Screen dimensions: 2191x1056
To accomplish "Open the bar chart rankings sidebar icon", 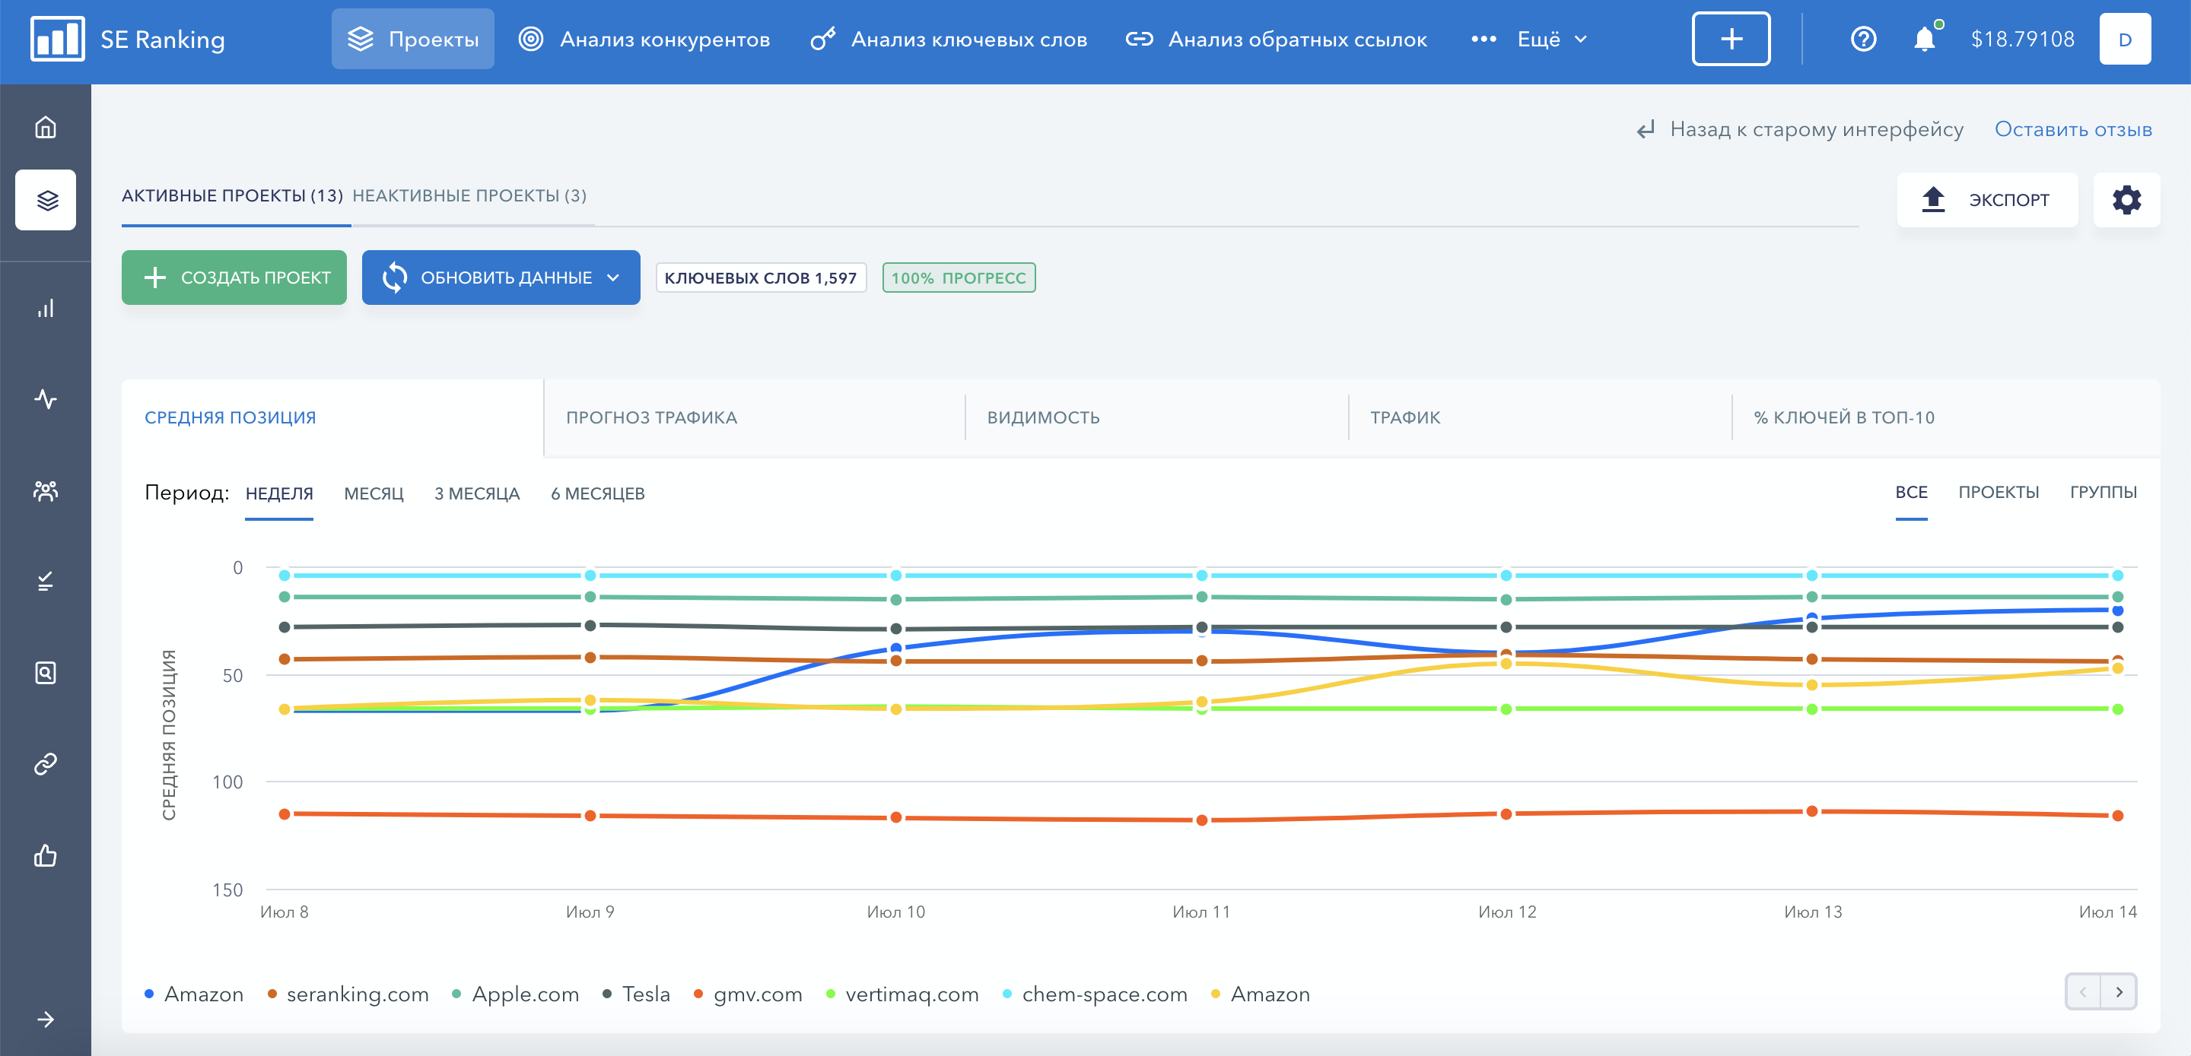I will pos(45,308).
